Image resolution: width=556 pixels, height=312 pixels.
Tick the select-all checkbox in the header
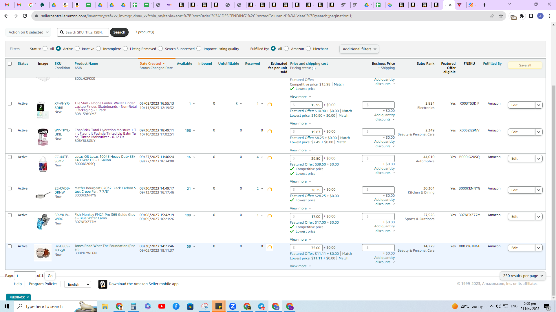(10, 64)
